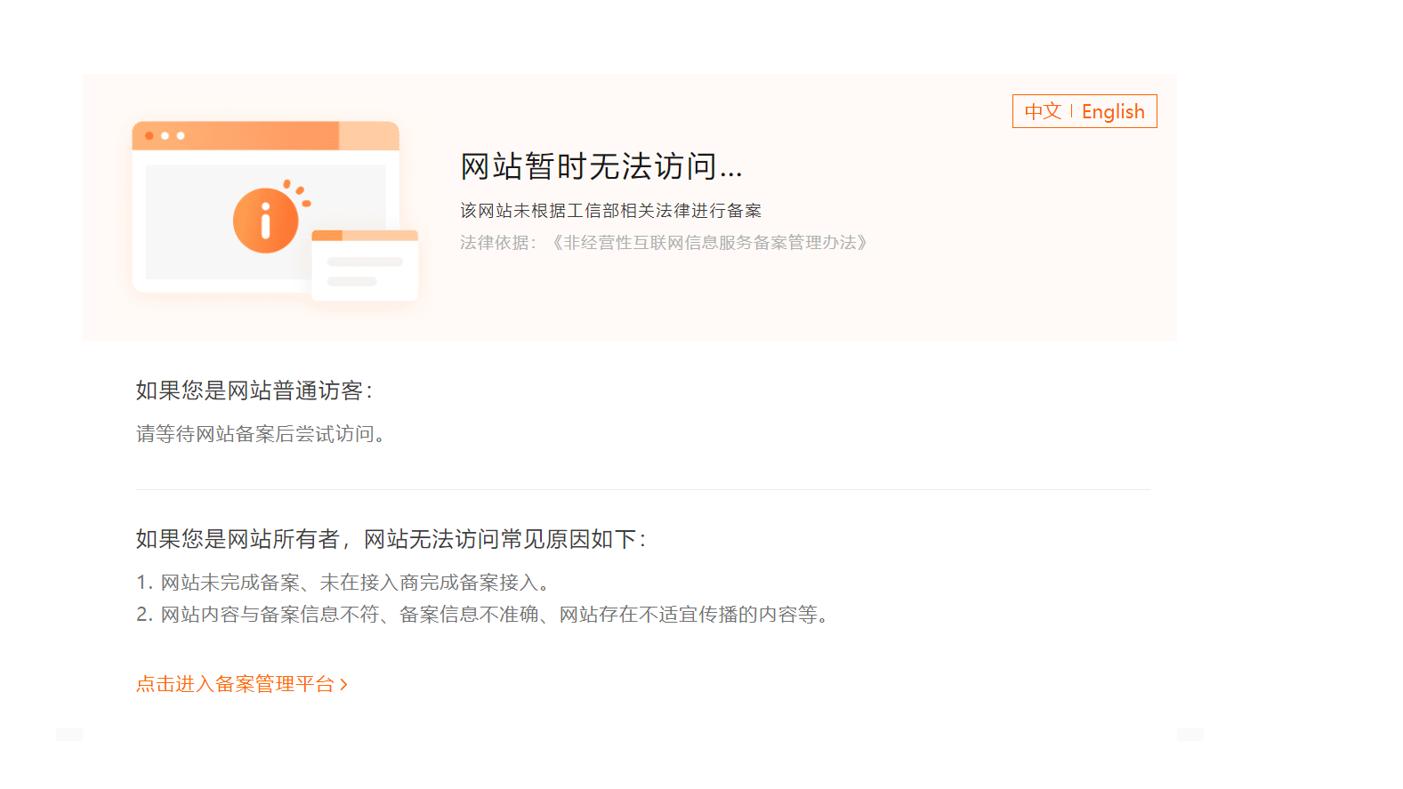Click reason 2 网站内容与备案信息不符 line

click(x=483, y=615)
